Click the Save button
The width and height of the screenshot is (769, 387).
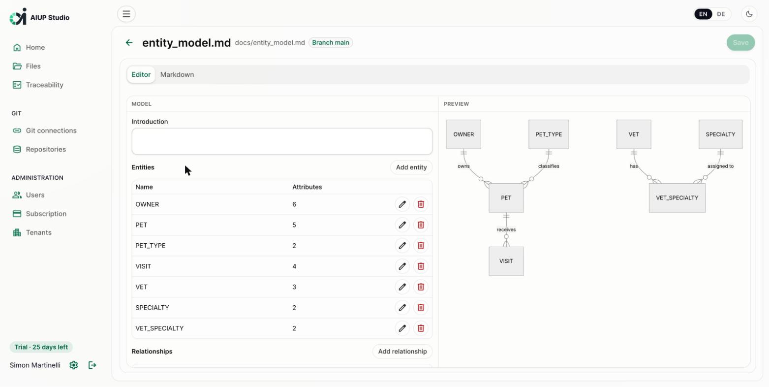(740, 42)
